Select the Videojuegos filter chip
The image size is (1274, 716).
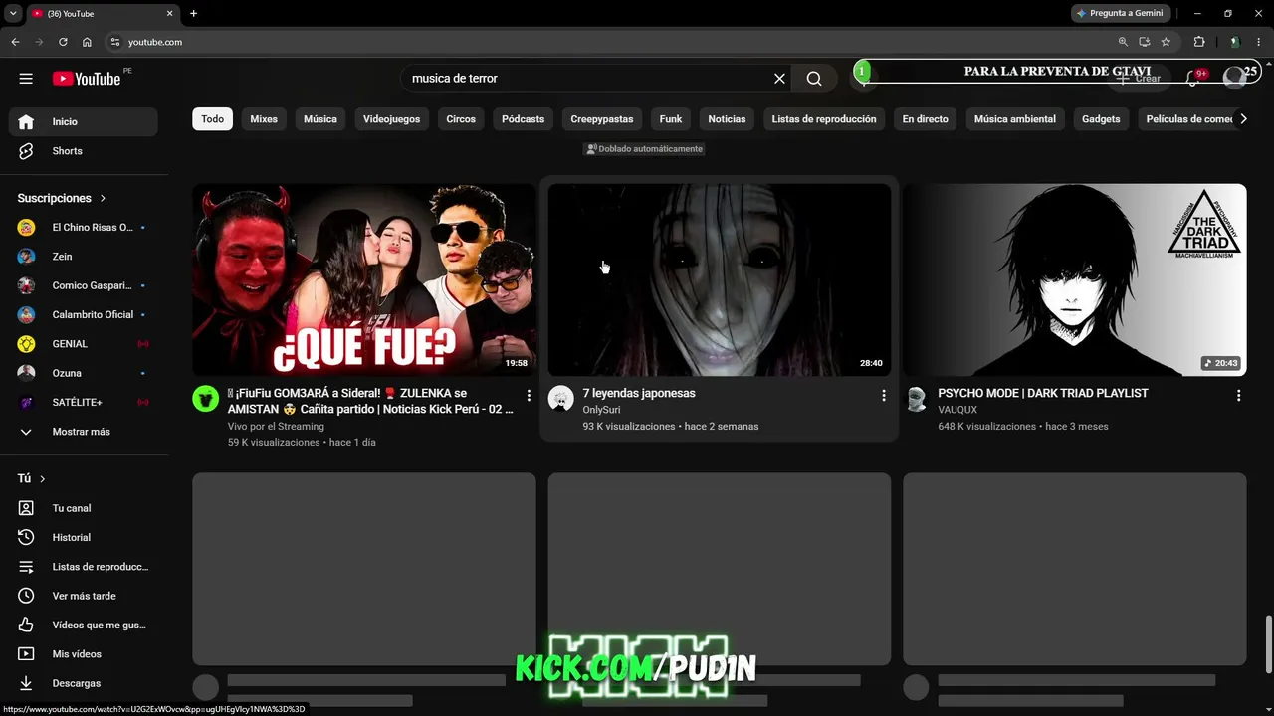(391, 119)
